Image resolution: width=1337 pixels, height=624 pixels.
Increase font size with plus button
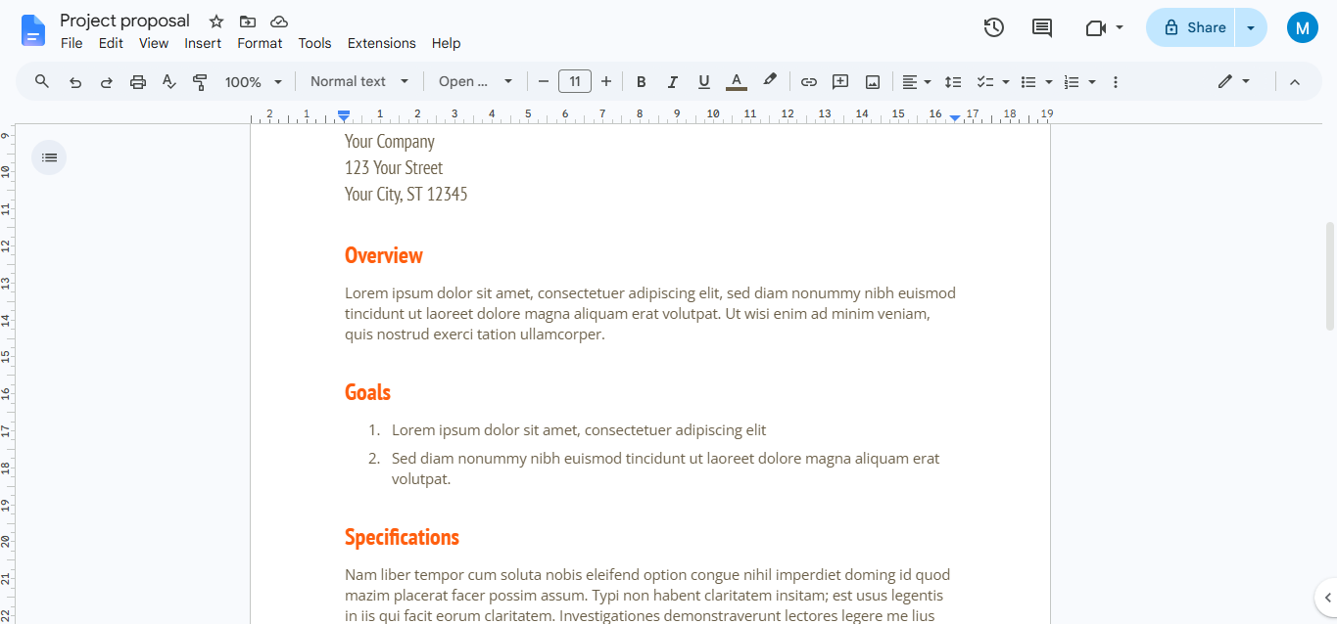pos(606,82)
